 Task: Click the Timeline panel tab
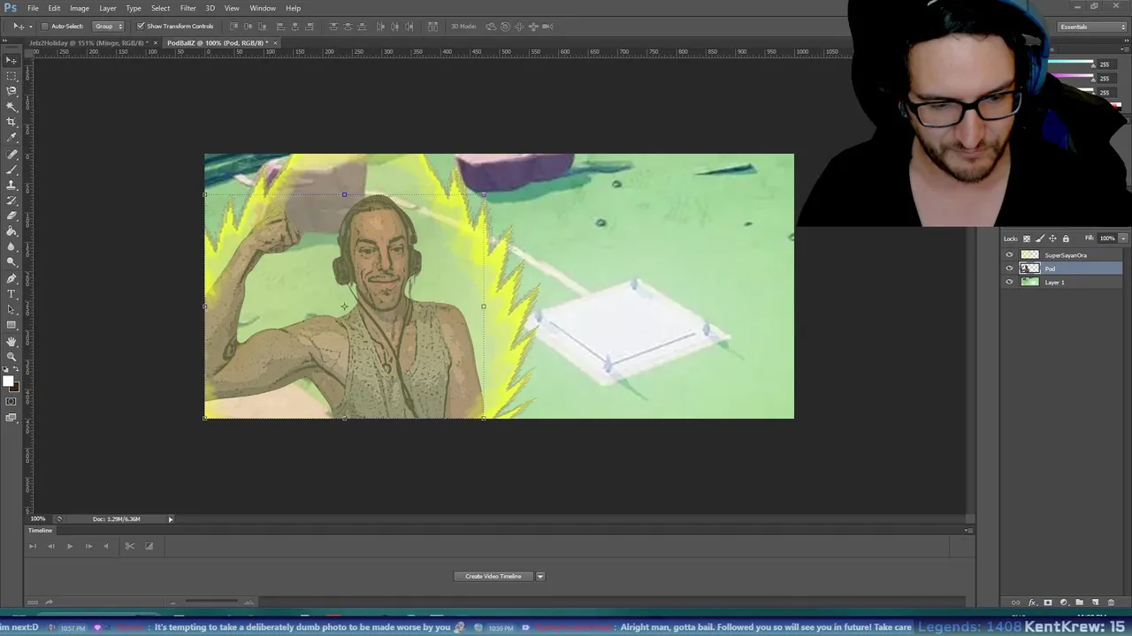pos(40,531)
